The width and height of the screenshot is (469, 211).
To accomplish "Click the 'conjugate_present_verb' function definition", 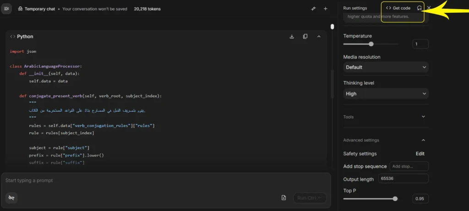I will coord(91,96).
